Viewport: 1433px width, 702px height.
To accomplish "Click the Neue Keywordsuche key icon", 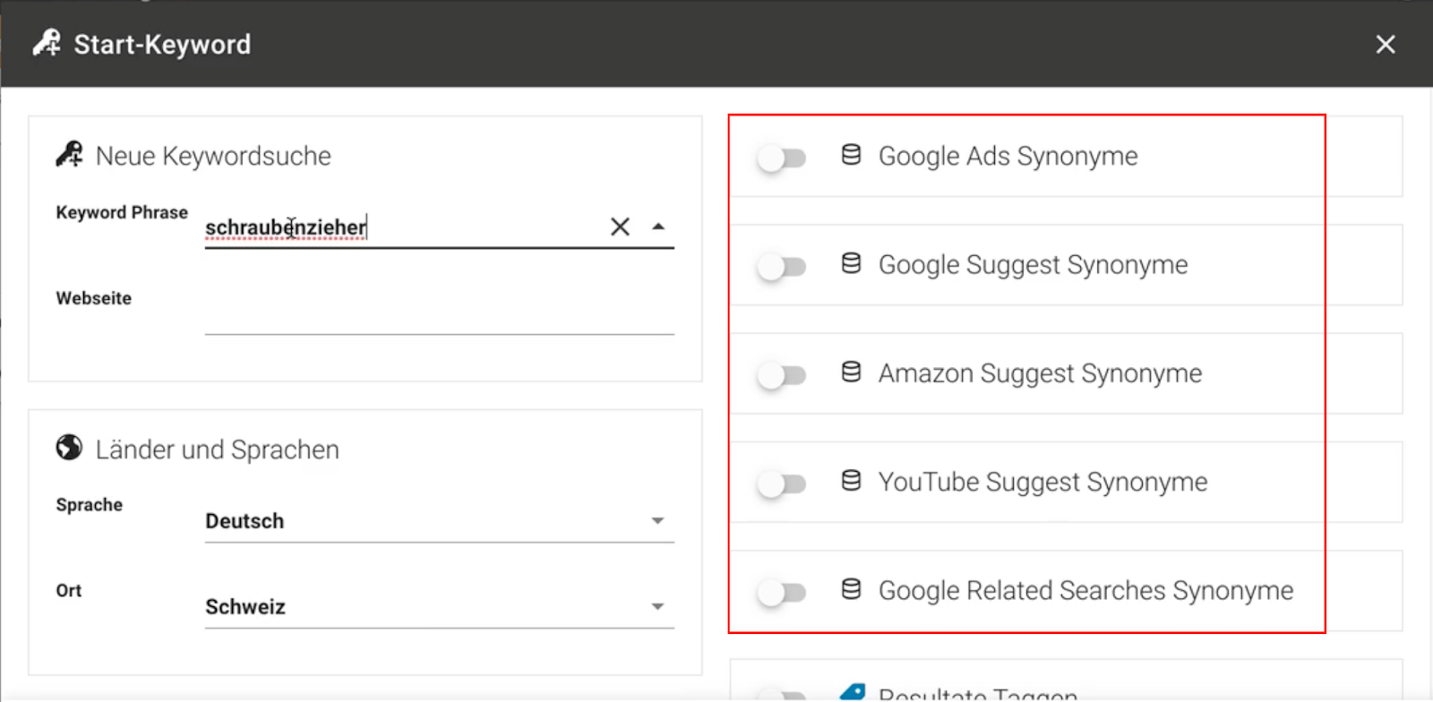I will pos(69,154).
